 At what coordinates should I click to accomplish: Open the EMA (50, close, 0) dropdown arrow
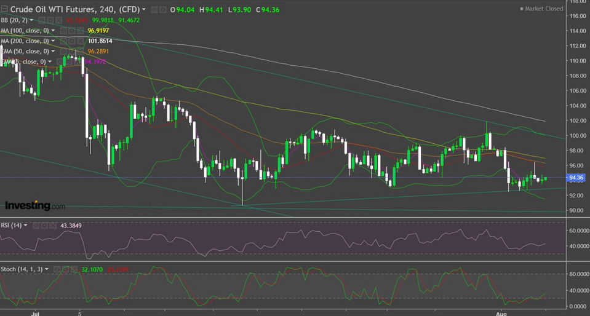tap(53, 51)
